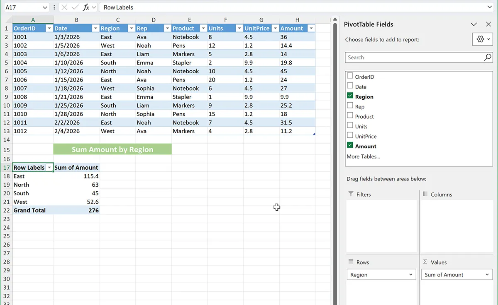Expand the formula bar with right-side chevron
The height and width of the screenshot is (305, 498).
tap(490, 7)
